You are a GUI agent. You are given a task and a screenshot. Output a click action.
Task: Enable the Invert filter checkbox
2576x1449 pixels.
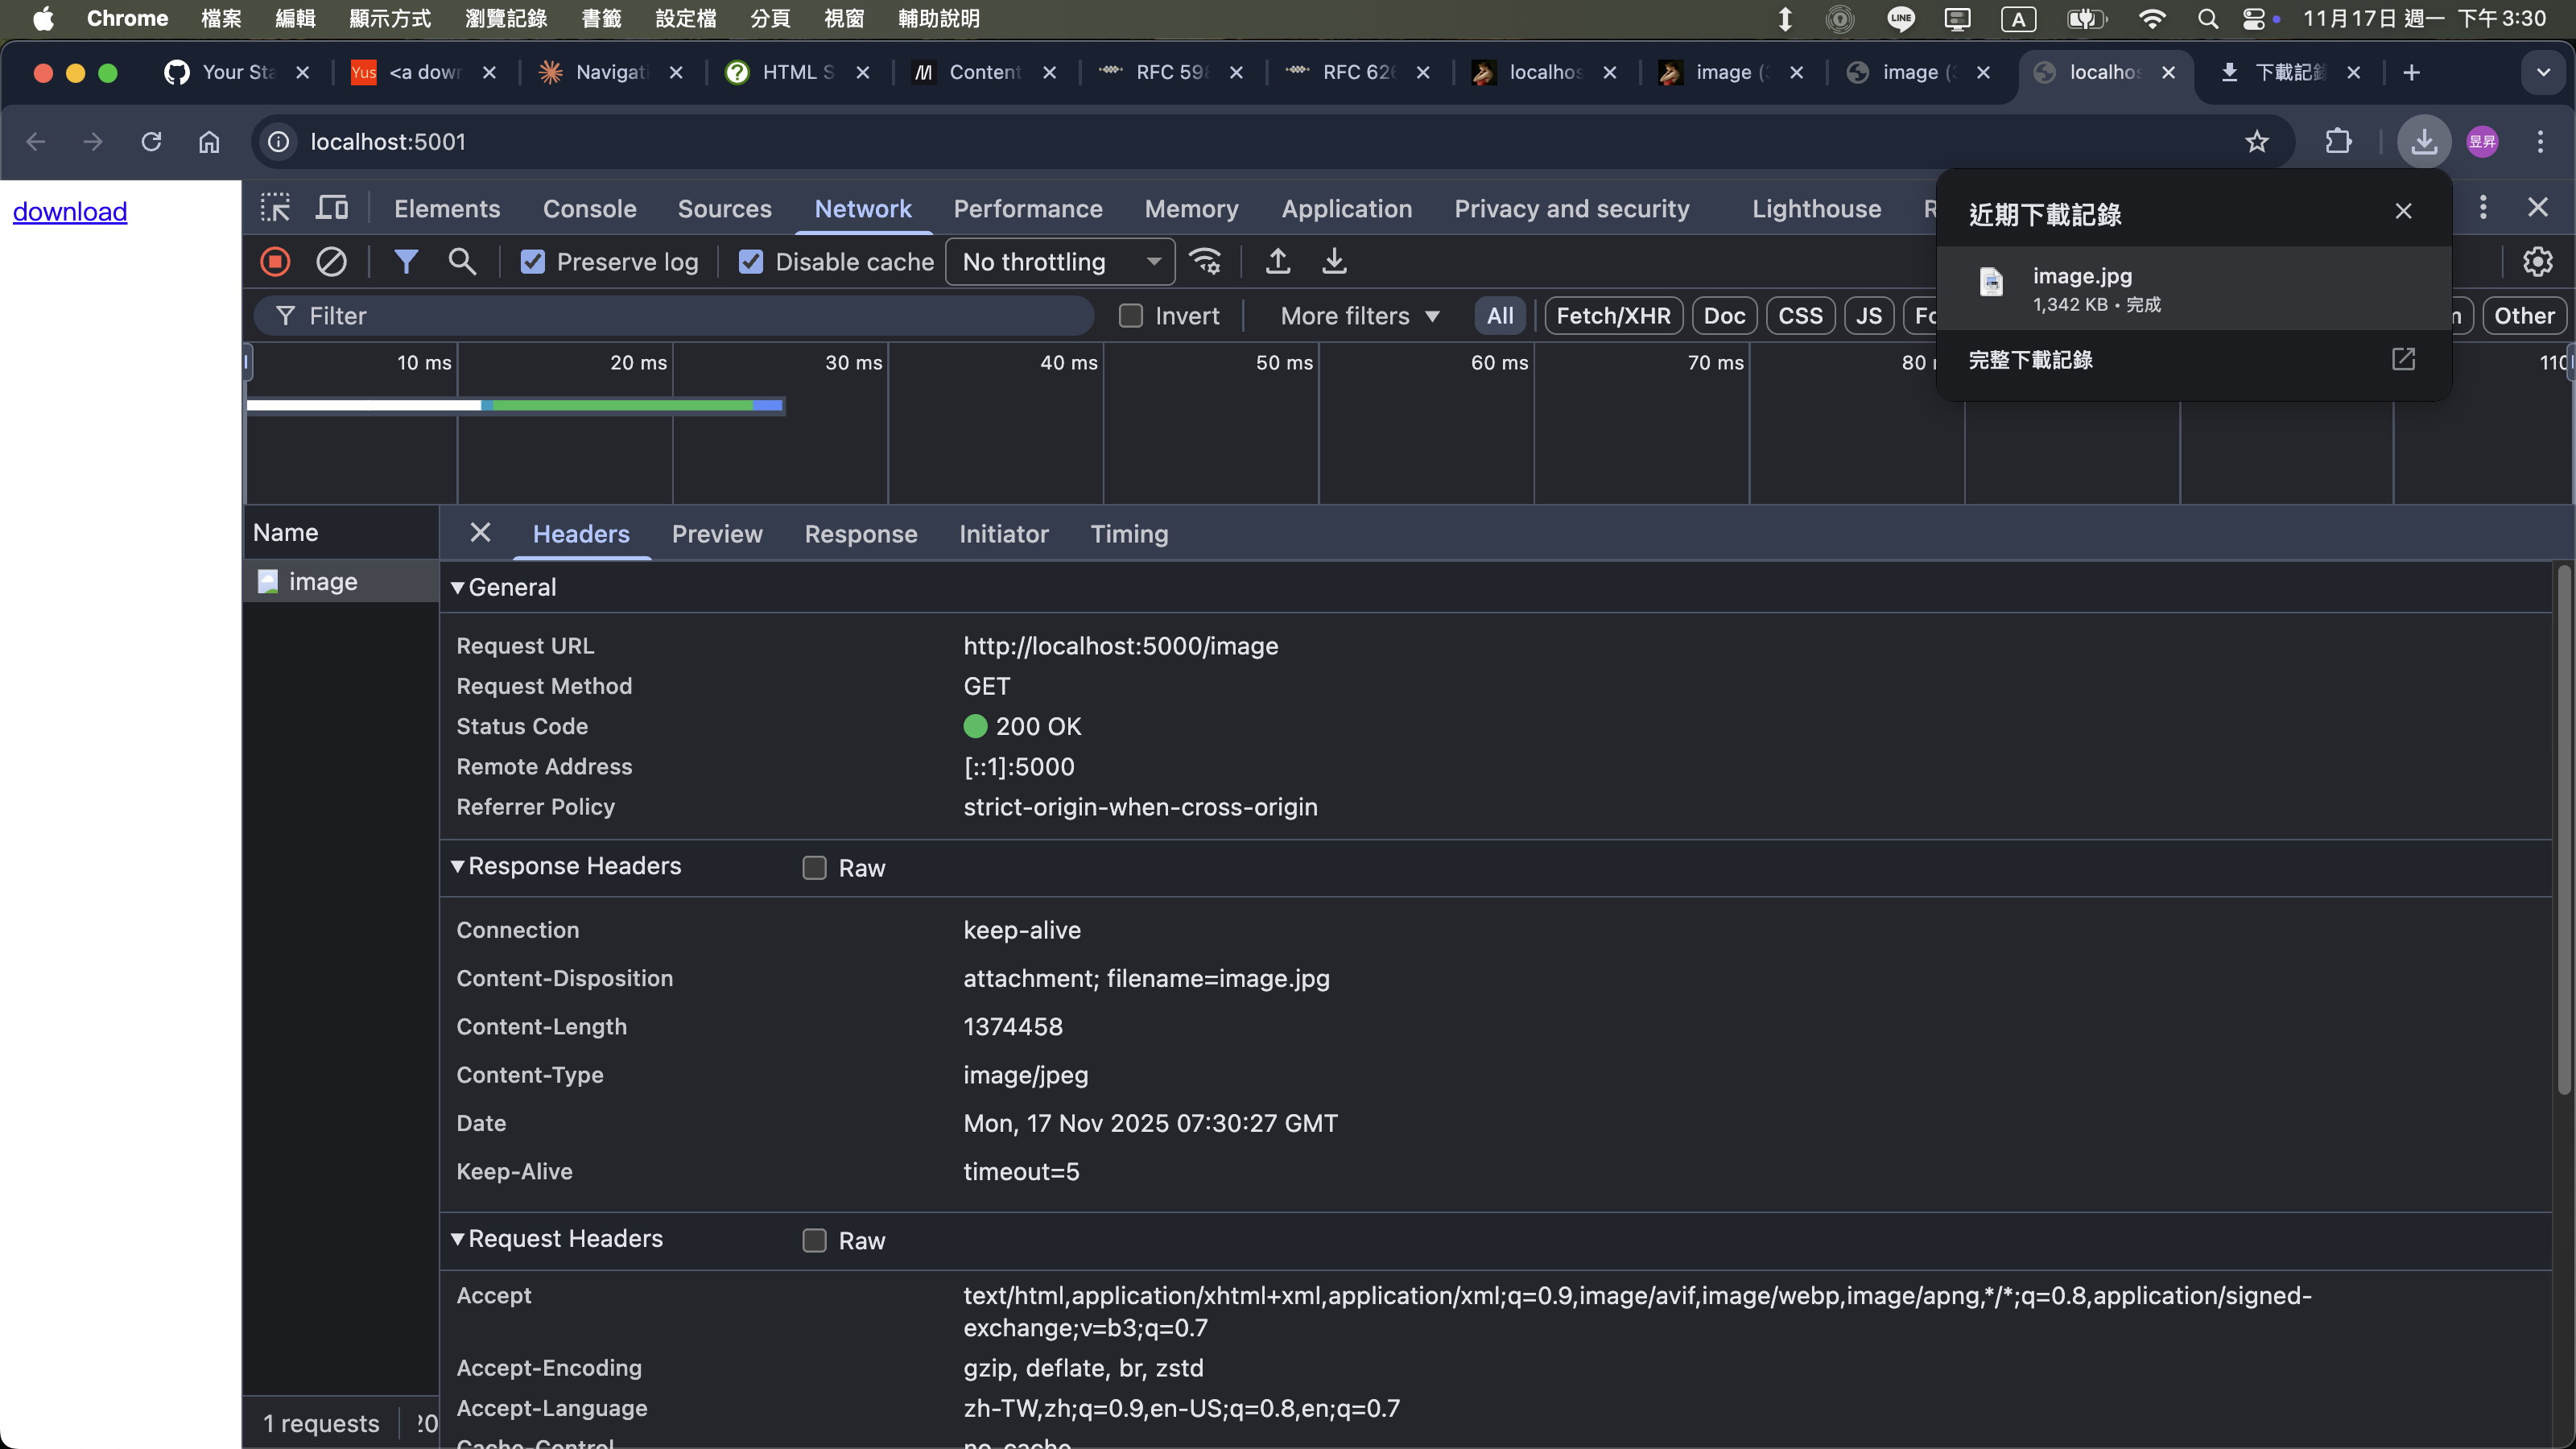point(1131,316)
